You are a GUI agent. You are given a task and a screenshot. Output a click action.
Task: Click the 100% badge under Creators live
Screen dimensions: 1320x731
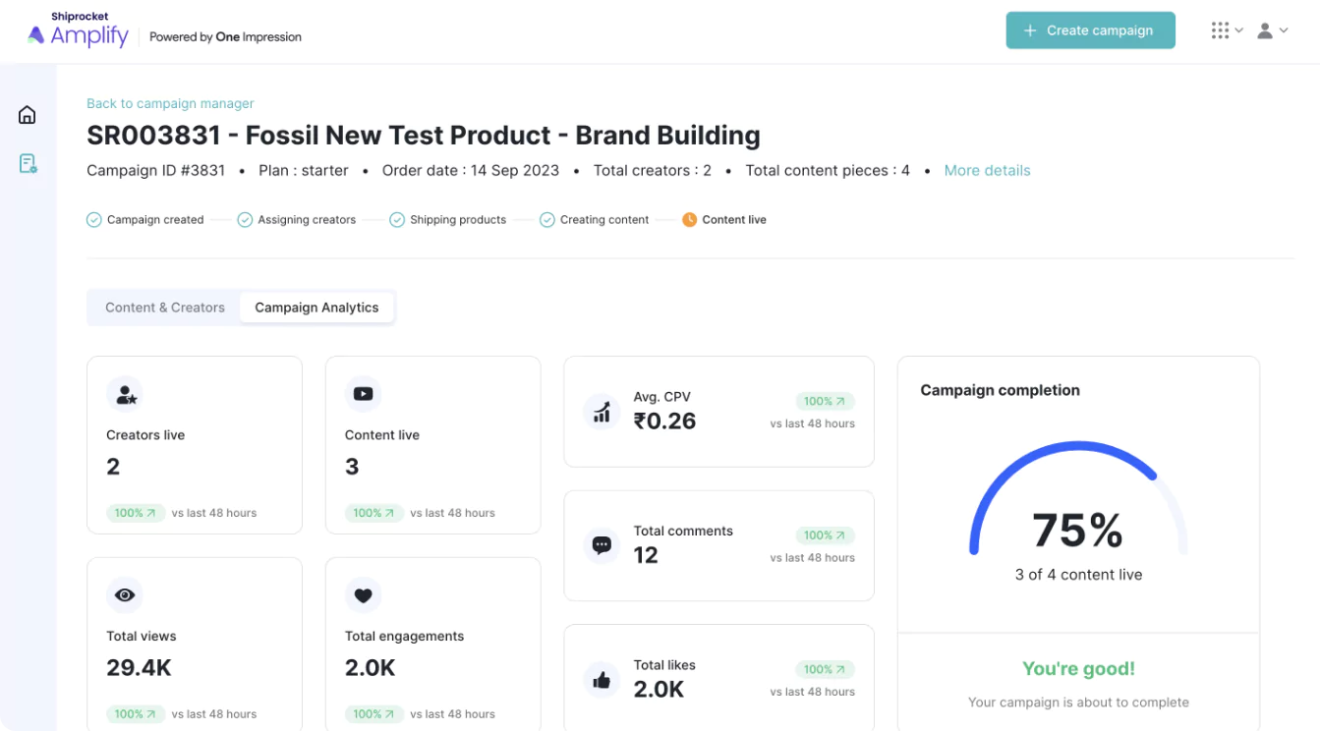pos(136,513)
